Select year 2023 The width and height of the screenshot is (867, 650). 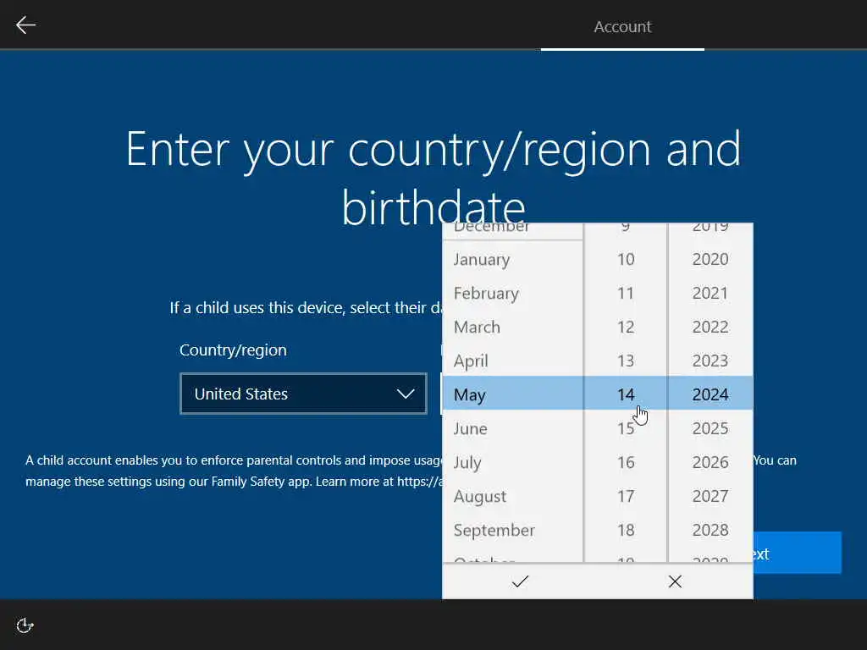pyautogui.click(x=710, y=361)
